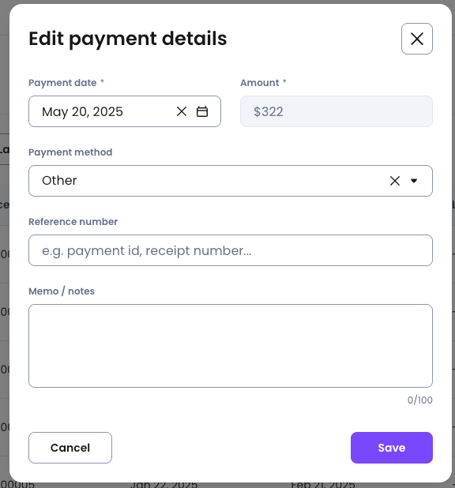Click the 0/100 character counter
This screenshot has height=488, width=455.
[419, 400]
